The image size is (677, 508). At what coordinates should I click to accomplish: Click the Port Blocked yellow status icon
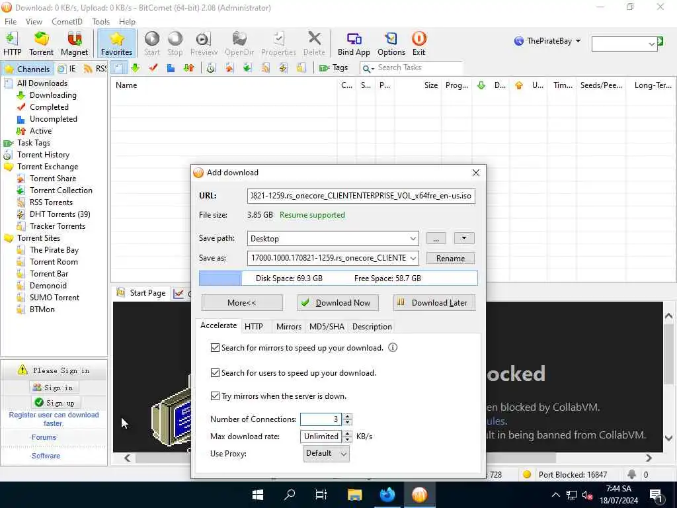click(527, 474)
